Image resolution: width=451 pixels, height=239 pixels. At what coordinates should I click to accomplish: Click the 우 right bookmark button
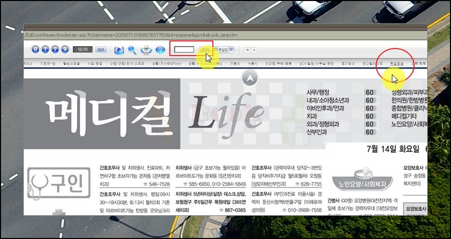click(x=231, y=50)
